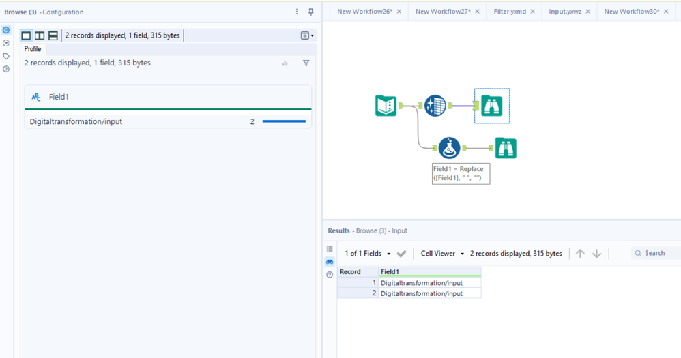Switch to single panel layout view
This screenshot has height=358, width=681.
point(26,35)
